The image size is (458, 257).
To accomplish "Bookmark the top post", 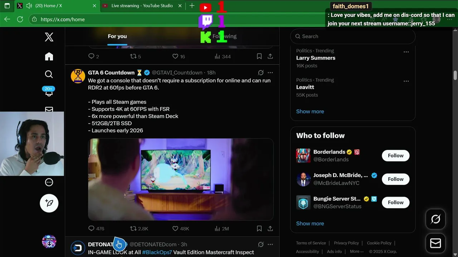I will click(x=259, y=56).
